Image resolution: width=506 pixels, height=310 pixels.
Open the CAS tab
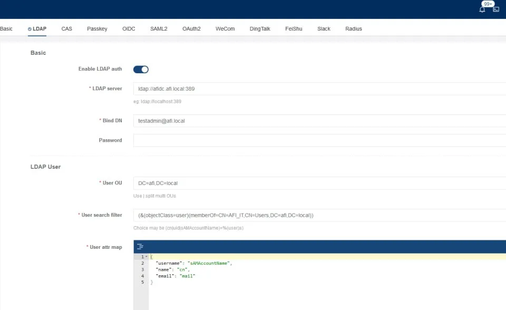pyautogui.click(x=66, y=29)
